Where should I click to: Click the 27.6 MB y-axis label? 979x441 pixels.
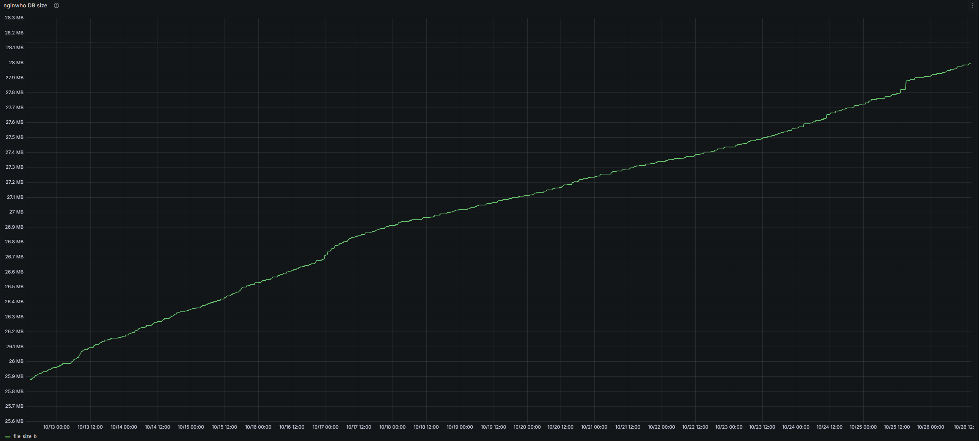point(14,122)
